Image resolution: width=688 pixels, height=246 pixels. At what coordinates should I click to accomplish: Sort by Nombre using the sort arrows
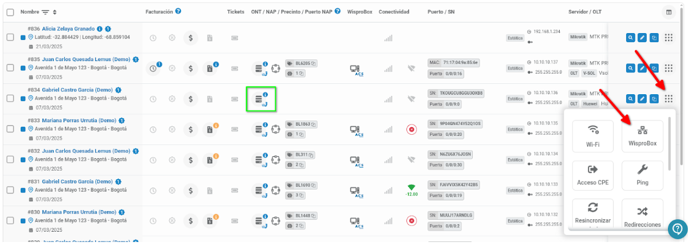(54, 12)
